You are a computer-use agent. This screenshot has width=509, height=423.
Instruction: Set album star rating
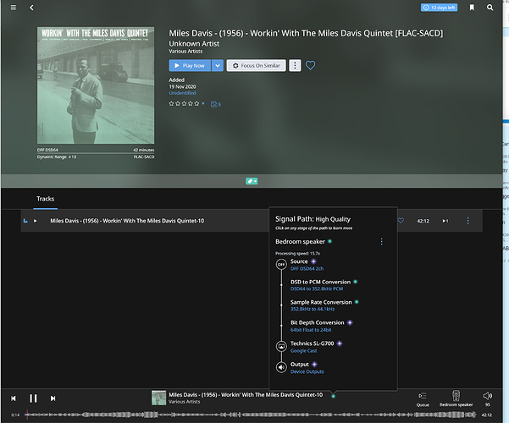(184, 104)
